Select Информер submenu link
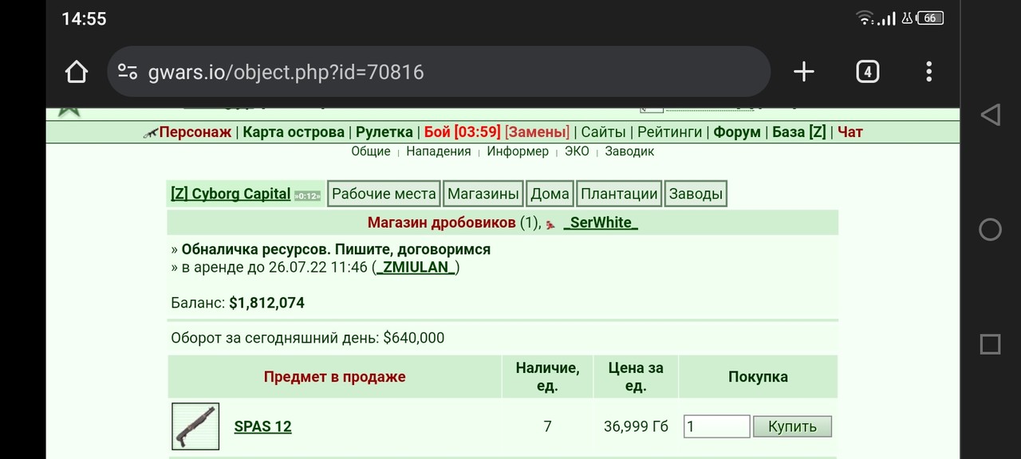The image size is (1021, 459). click(x=518, y=151)
